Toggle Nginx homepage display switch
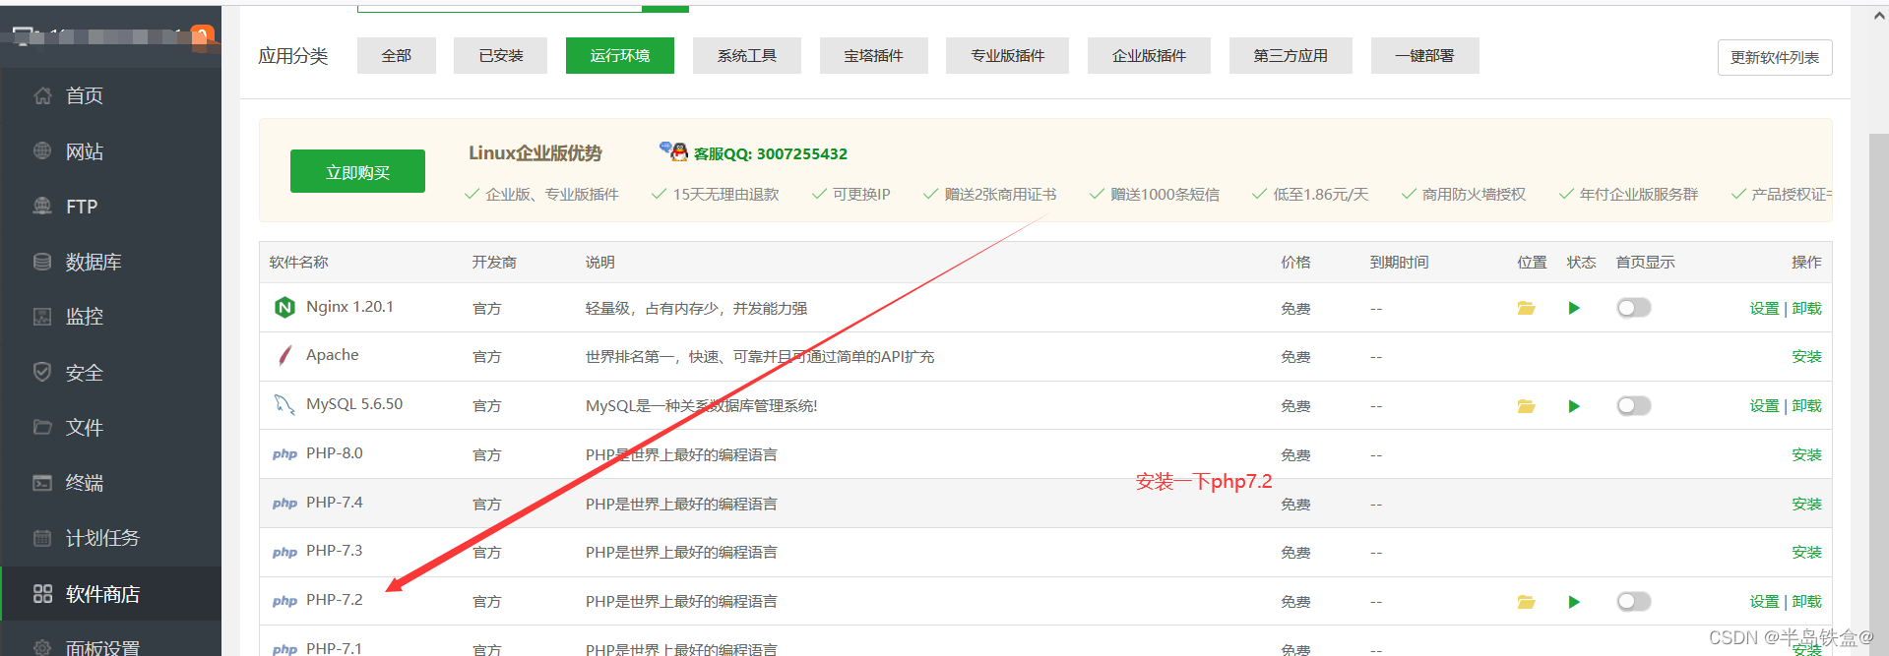Viewport: 1889px width, 656px height. 1634,308
